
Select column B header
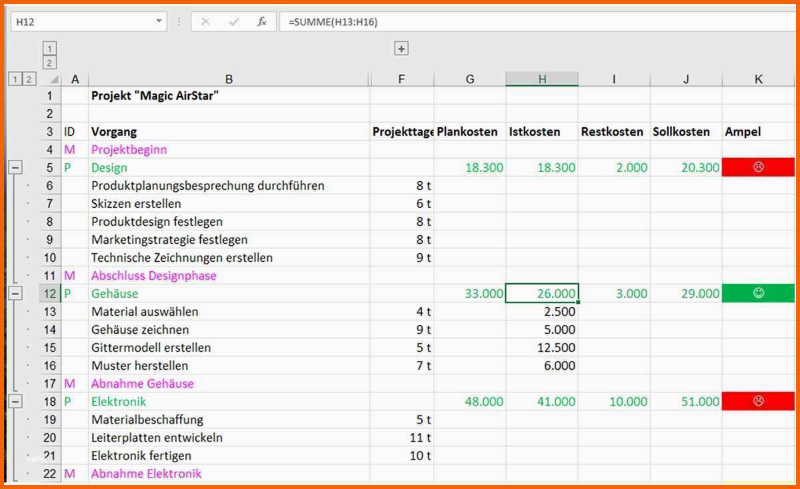[x=229, y=79]
